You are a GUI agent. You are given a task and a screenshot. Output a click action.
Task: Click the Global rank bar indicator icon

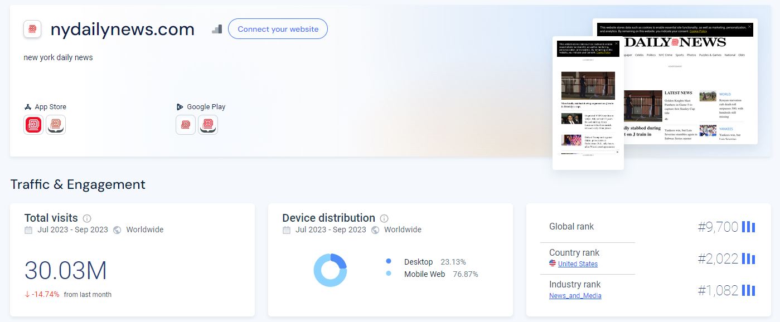748,227
